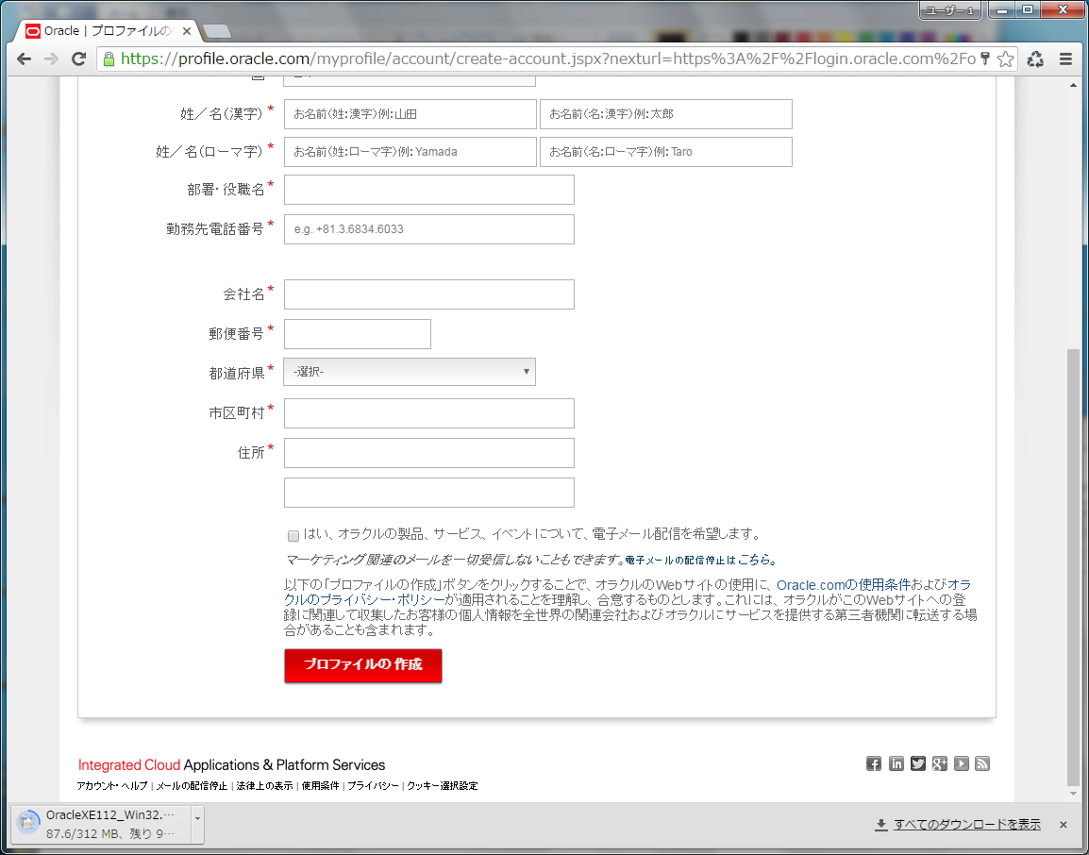Image resolution: width=1089 pixels, height=855 pixels.
Task: Open the ユーザー 1 profile switcher
Action: click(949, 10)
